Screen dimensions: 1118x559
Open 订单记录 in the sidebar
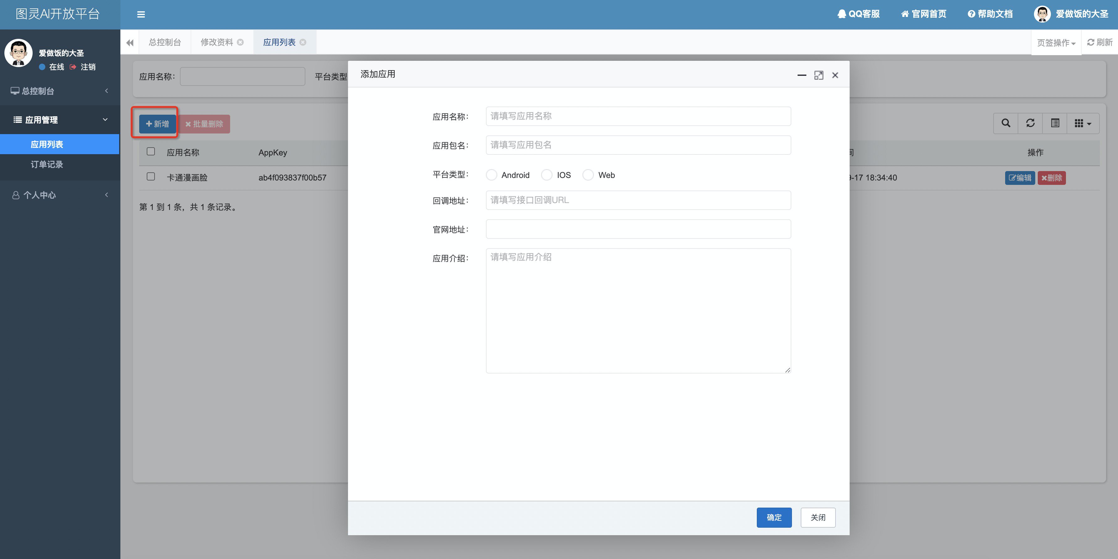(47, 165)
